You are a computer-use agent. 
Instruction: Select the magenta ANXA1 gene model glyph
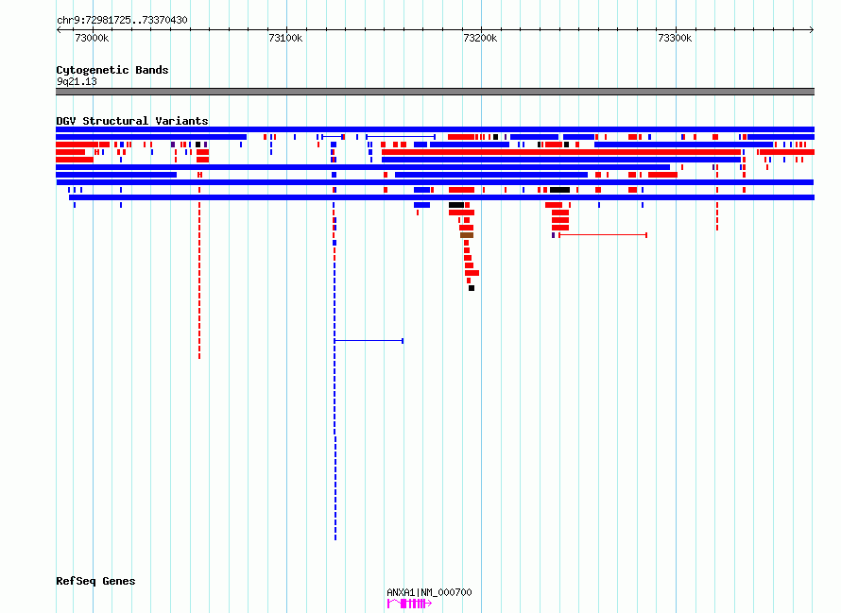click(409, 604)
